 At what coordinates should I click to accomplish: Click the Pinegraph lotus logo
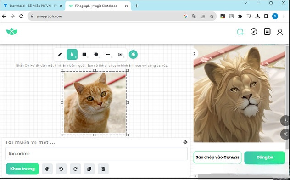click(12, 32)
